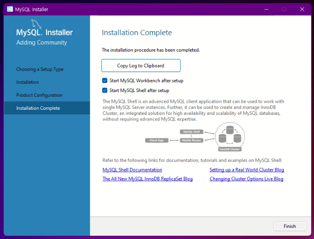The height and width of the screenshot is (239, 314).
Task: Select Installation Complete step in sidebar
Action: (47, 108)
